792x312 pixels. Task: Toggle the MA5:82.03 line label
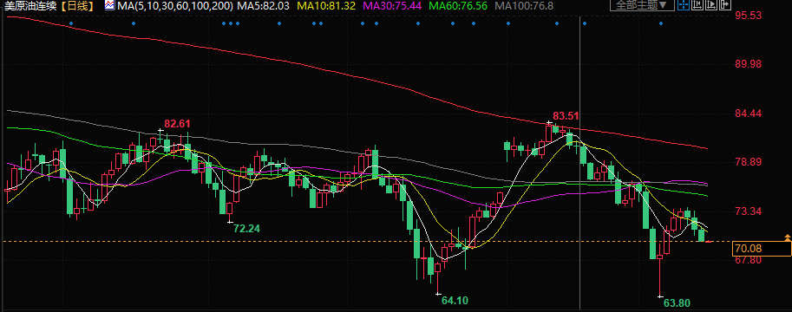(263, 6)
